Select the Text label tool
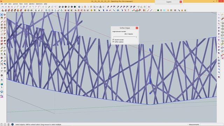The width and height of the screenshot is (224, 126). pyautogui.click(x=5, y=51)
